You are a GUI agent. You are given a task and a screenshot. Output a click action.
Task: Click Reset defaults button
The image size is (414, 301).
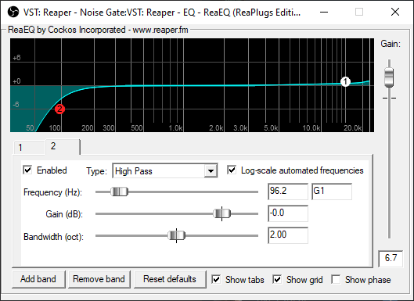tap(170, 279)
